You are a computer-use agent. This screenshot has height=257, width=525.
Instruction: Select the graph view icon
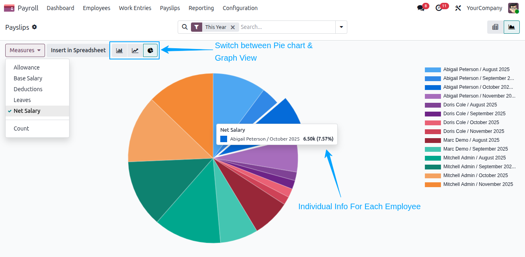pos(511,27)
